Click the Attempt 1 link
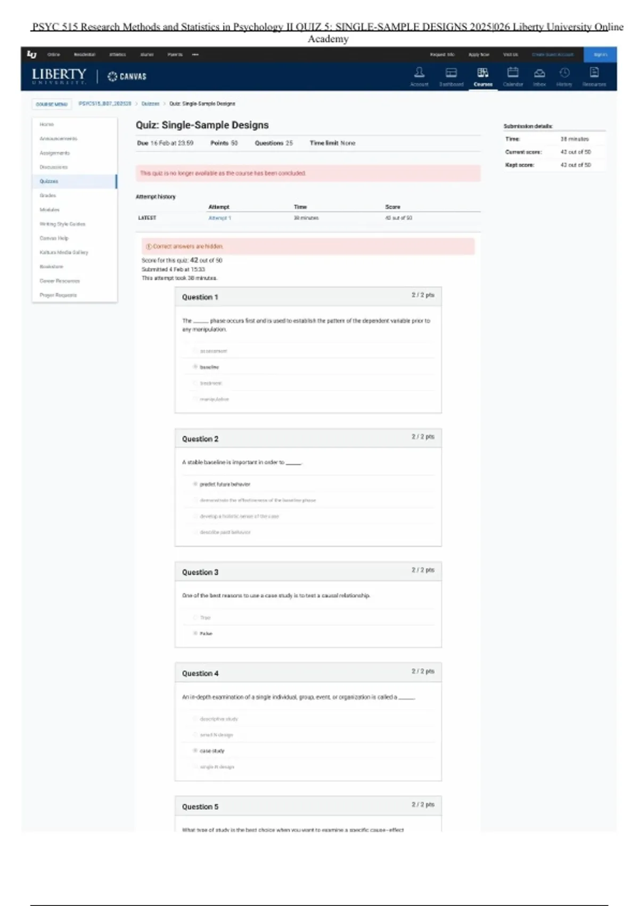Screen dimensions: 639x906 pyautogui.click(x=219, y=218)
